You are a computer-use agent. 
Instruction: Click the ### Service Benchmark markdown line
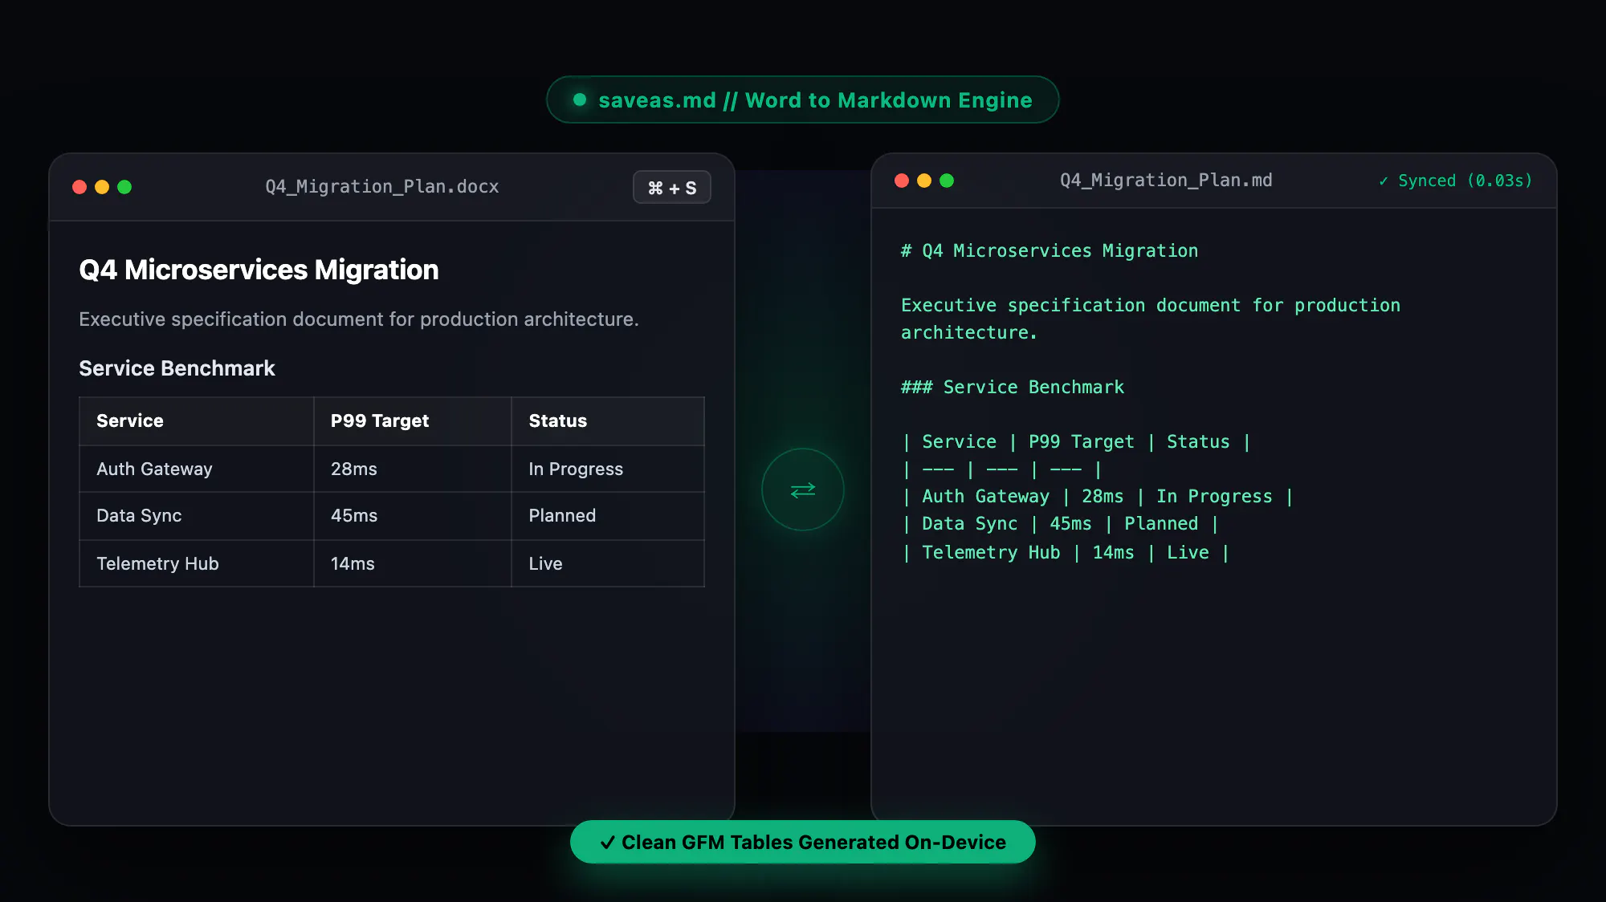click(x=1013, y=388)
